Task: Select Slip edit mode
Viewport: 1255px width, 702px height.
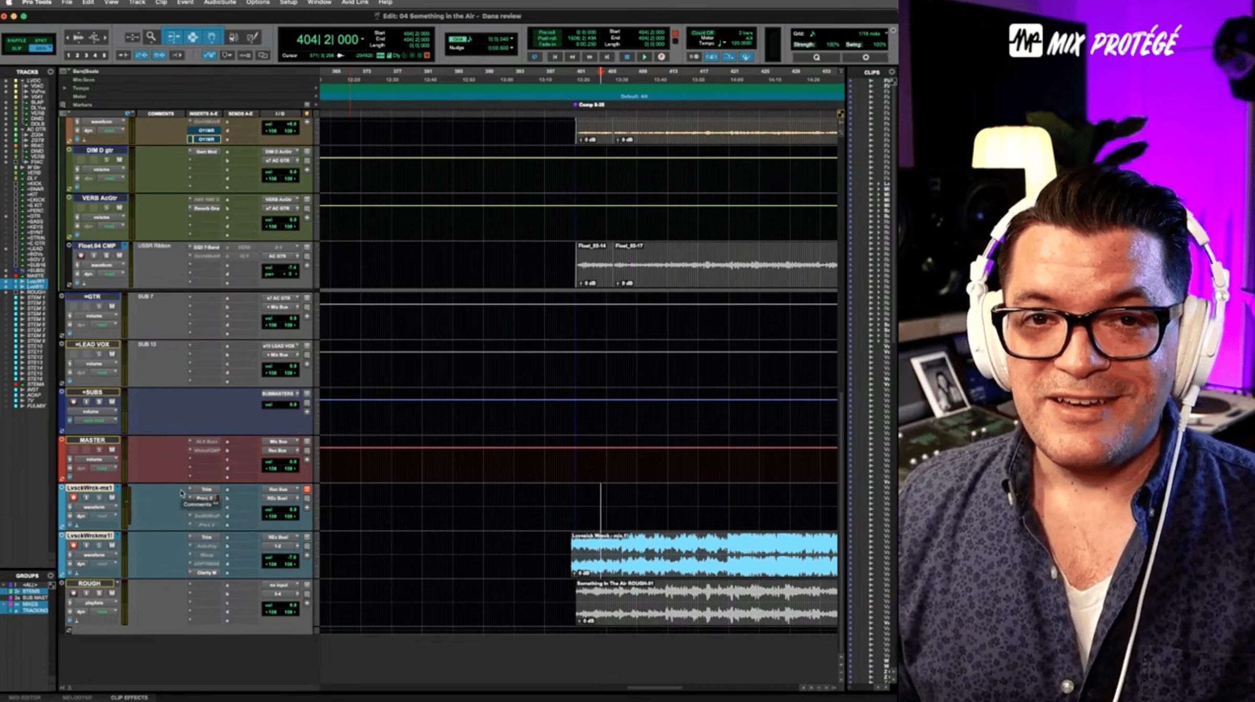Action: [17, 48]
